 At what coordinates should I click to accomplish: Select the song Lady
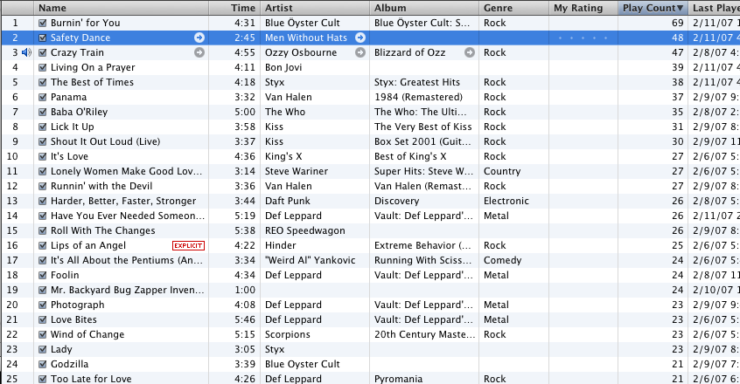point(61,349)
